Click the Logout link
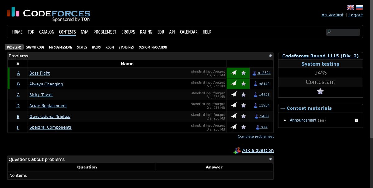The width and height of the screenshot is (373, 188). (356, 15)
